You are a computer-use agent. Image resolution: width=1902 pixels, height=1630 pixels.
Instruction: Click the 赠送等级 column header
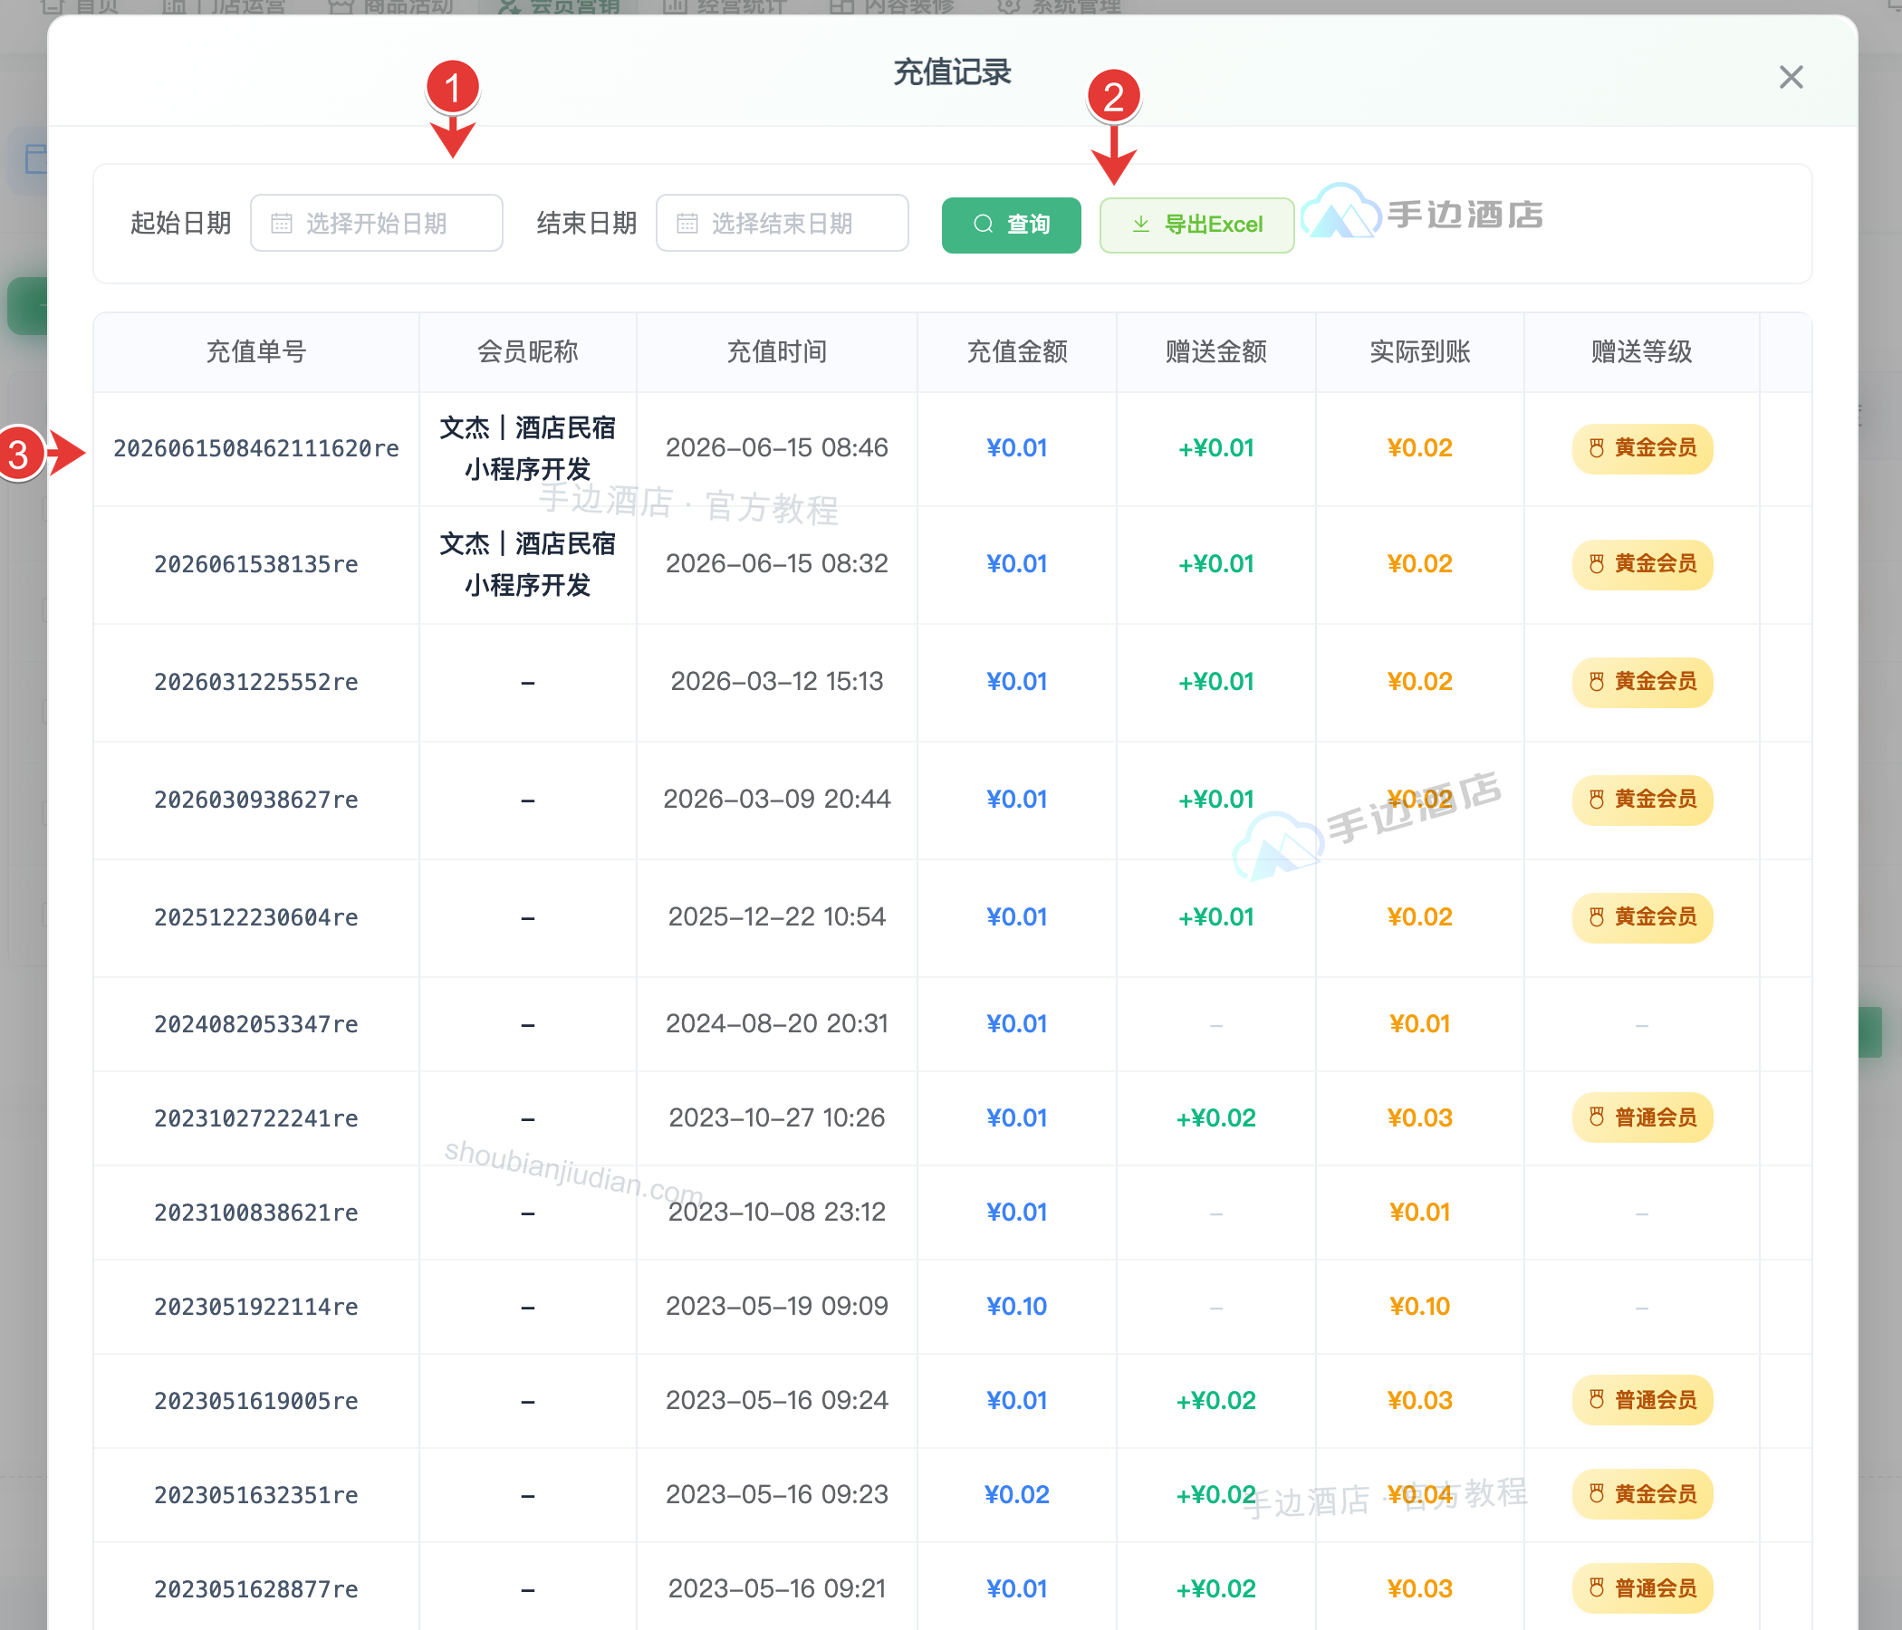click(1641, 351)
